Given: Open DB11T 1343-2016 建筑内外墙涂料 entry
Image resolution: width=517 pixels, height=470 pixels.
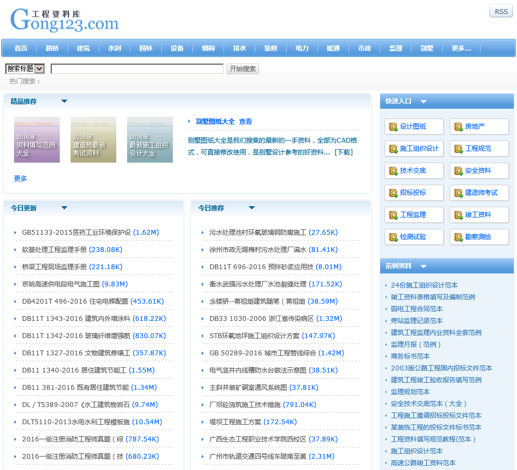Looking at the screenshot, I should (x=76, y=318).
